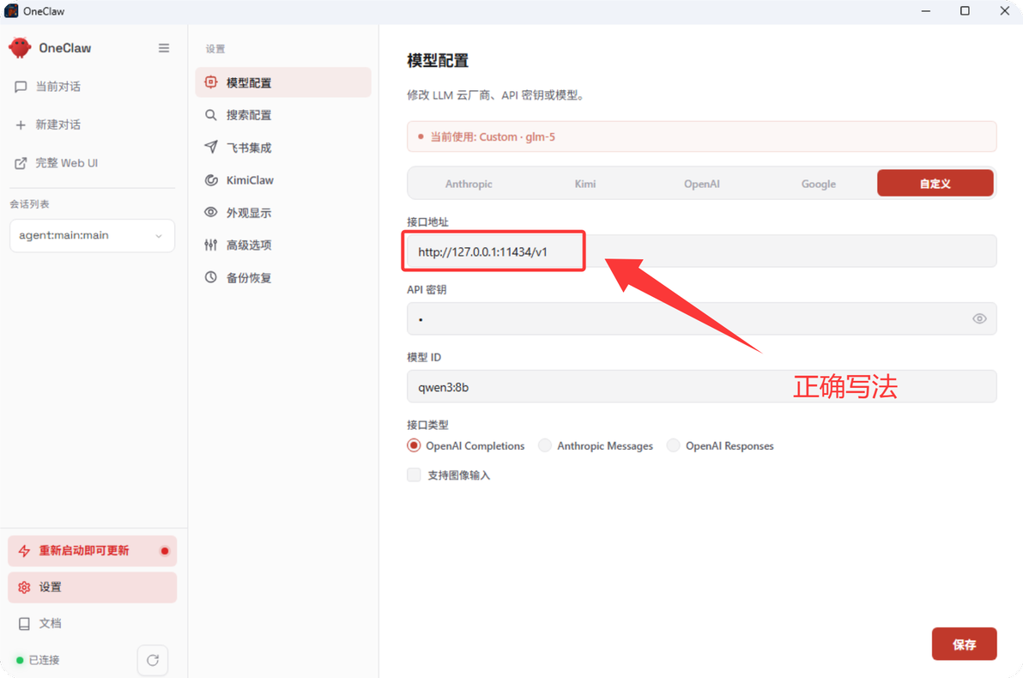Viewport: 1023px width, 678px height.
Task: Collapse sidebar with hamburger menu icon
Action: coord(164,48)
